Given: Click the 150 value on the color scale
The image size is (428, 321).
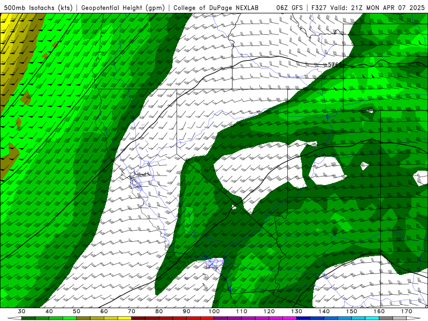Looking at the screenshot, I should coord(351,311).
